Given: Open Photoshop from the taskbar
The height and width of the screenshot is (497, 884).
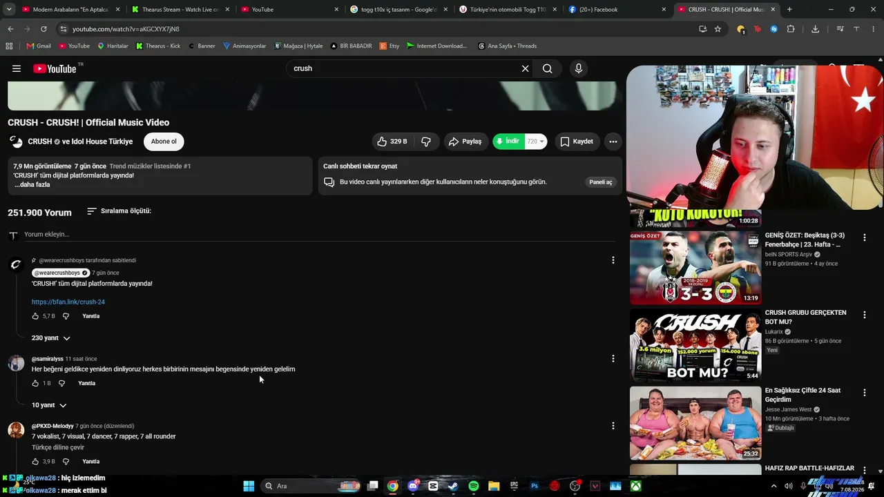Looking at the screenshot, I should pyautogui.click(x=535, y=486).
